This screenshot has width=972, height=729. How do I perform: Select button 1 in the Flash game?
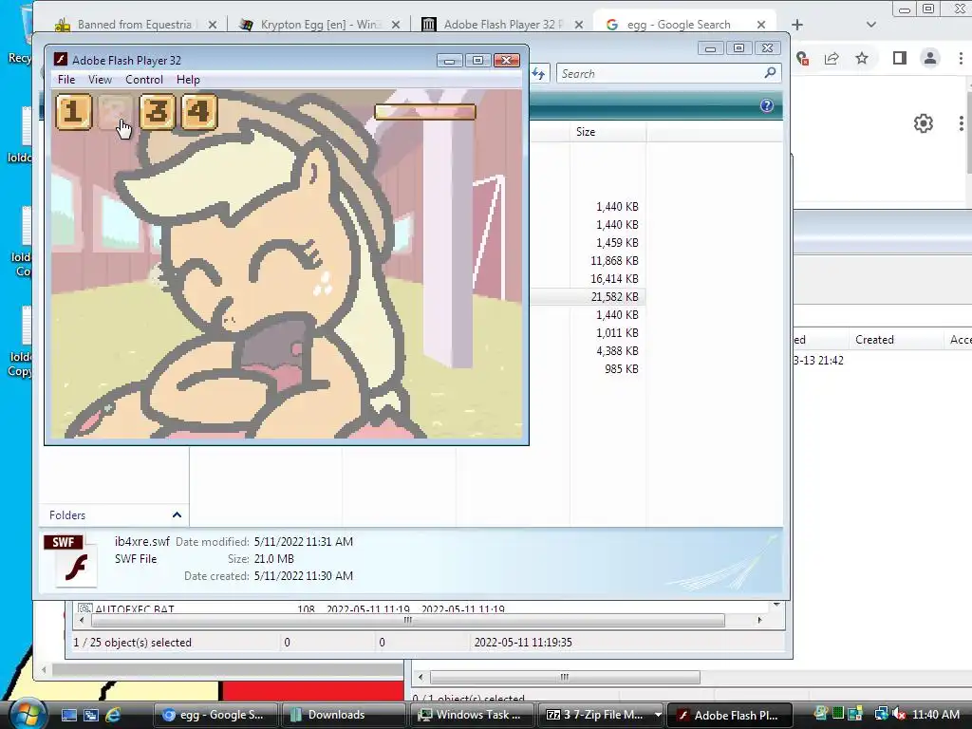click(74, 112)
